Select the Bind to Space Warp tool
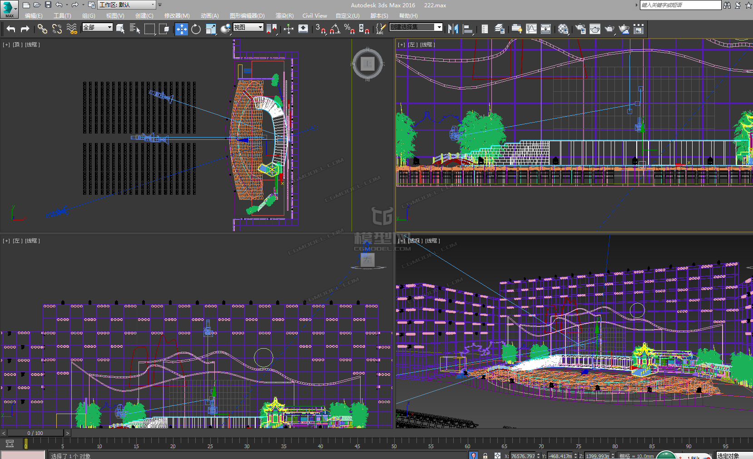Image resolution: width=753 pixels, height=459 pixels. click(x=72, y=30)
